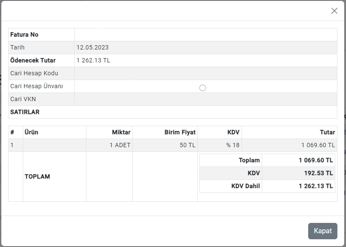Click the Ürün column header
This screenshot has width=346, height=247.
pyautogui.click(x=31, y=132)
